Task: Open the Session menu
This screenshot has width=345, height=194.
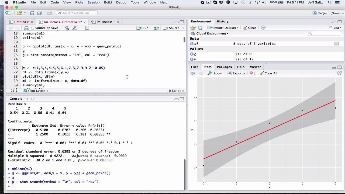Action: [93, 2]
